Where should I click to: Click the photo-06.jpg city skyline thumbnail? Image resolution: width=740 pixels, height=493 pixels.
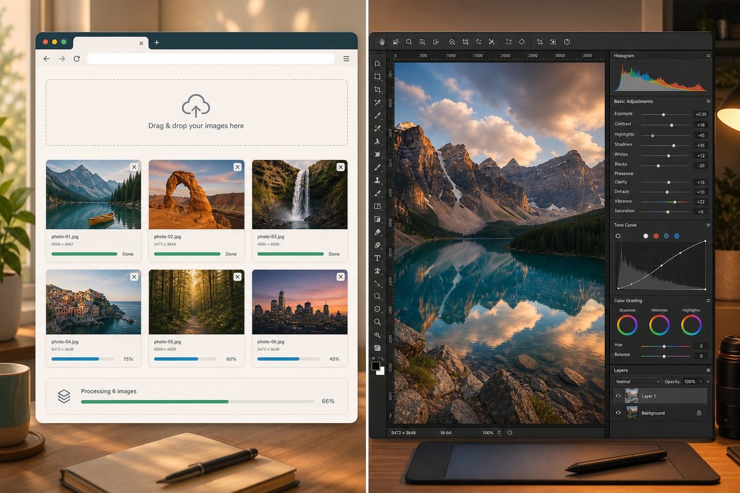[x=300, y=302]
